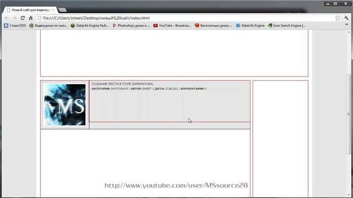Image resolution: width=353 pixels, height=198 pixels.
Task: Bookmark page with the star icon
Action: click(338, 18)
